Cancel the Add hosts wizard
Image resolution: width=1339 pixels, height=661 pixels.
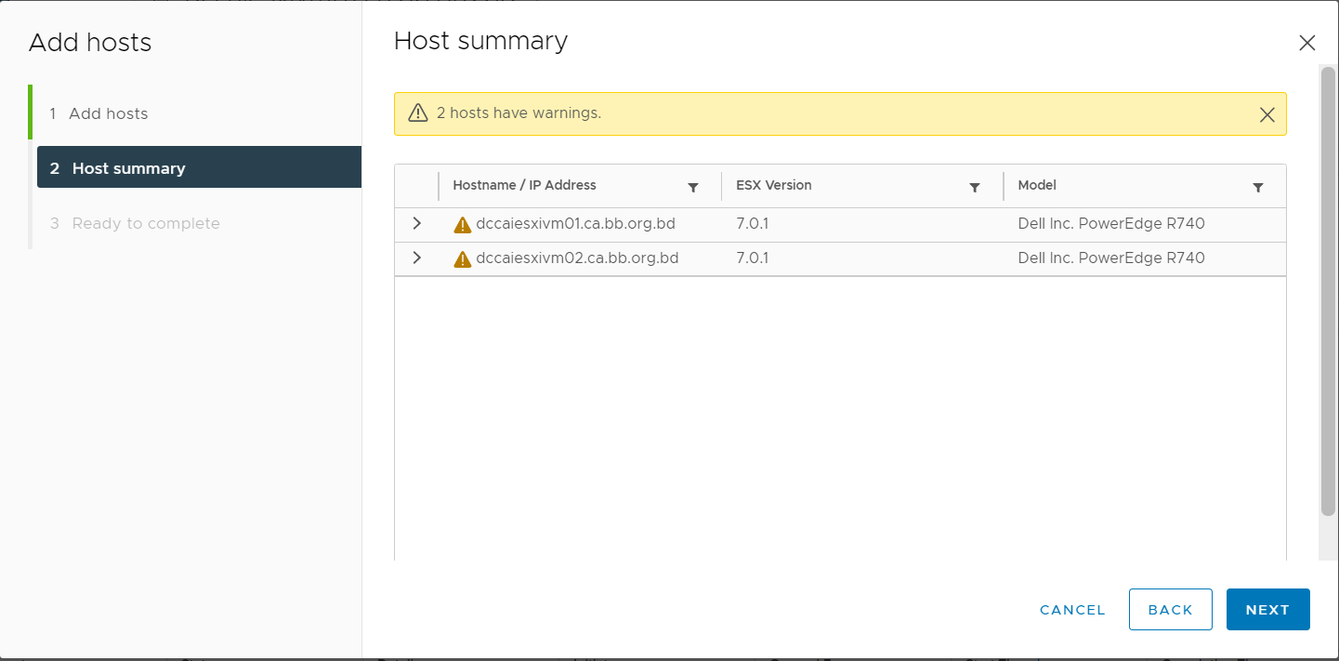(1072, 610)
